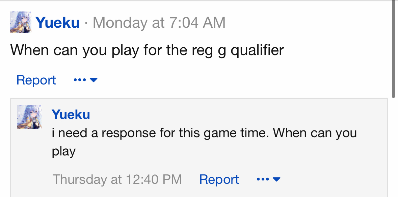The height and width of the screenshot is (197, 398).
Task: Click the "When can you play" post text
Action: click(147, 50)
